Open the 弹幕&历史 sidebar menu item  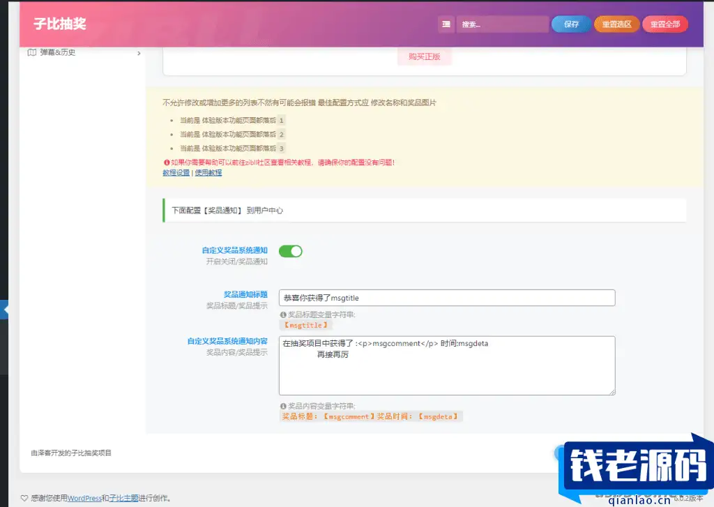click(84, 52)
